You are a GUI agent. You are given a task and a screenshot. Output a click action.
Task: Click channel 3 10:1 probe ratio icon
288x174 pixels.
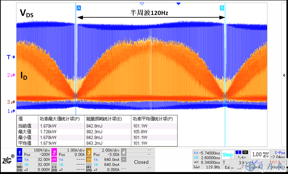(89, 168)
